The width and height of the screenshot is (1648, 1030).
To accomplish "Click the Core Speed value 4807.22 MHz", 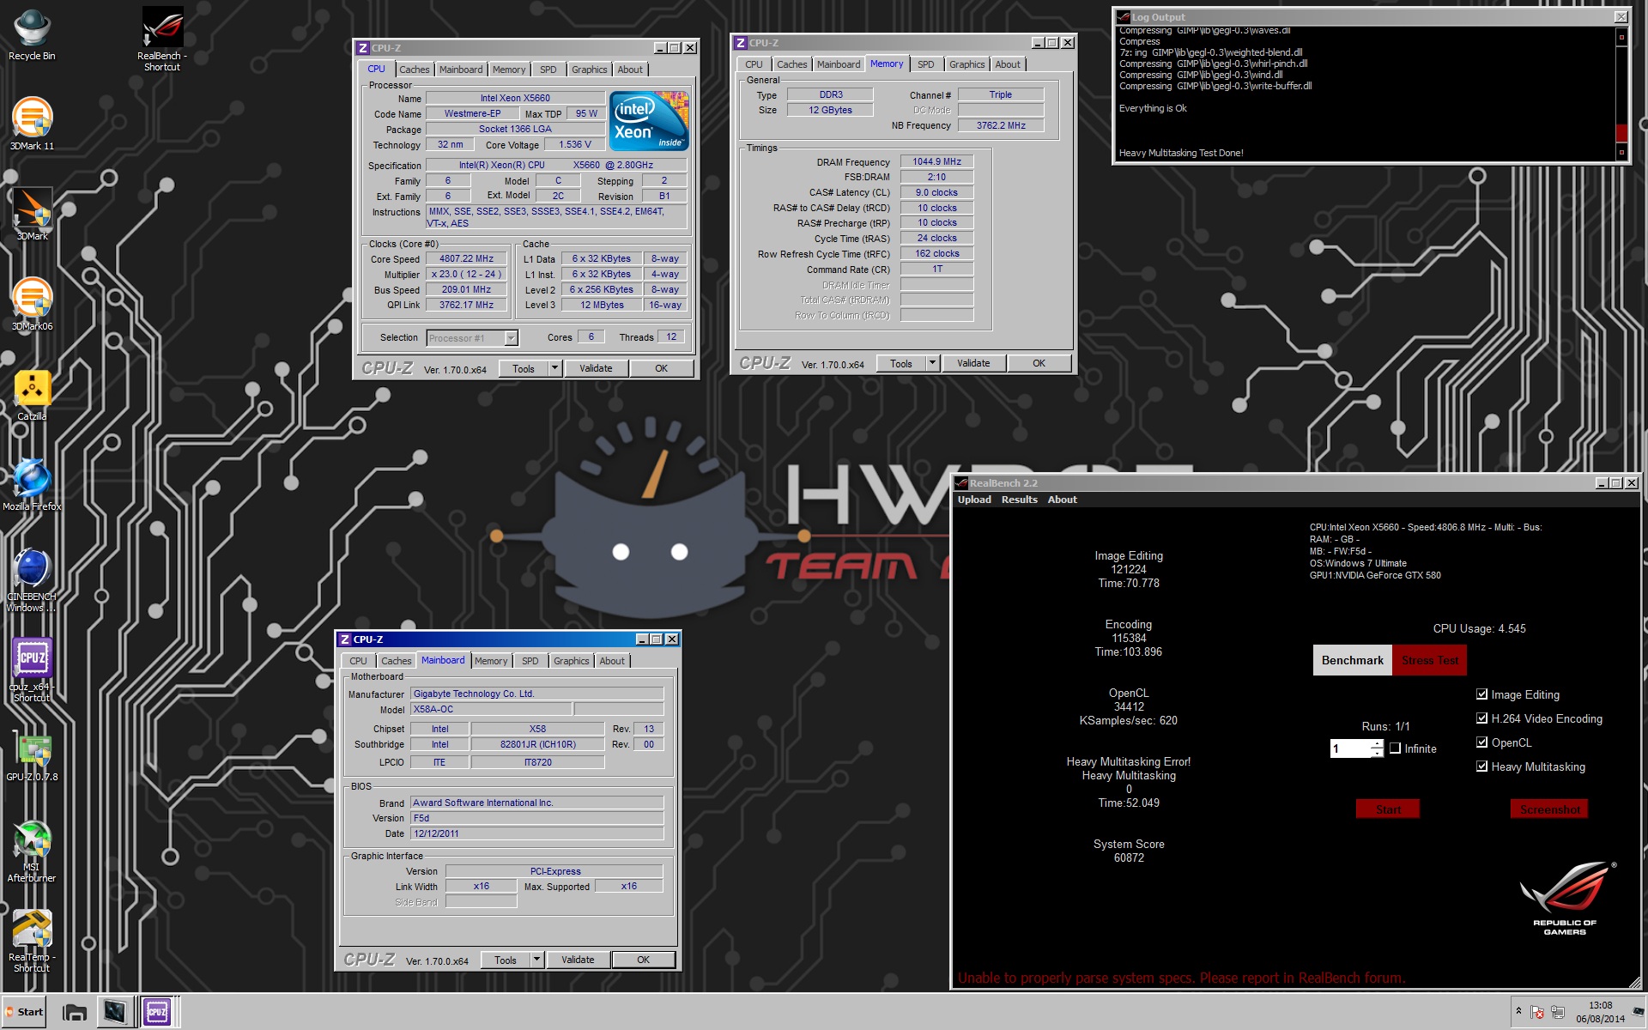I will [x=466, y=258].
